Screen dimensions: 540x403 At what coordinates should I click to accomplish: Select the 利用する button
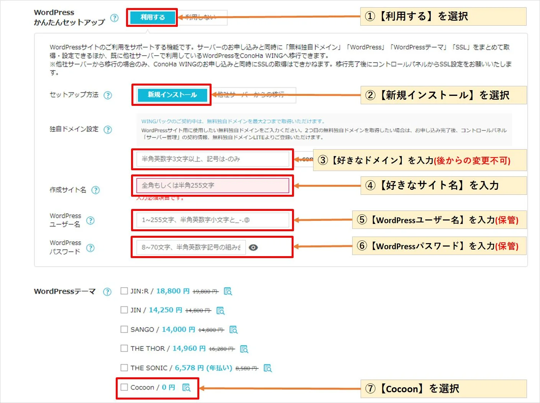coord(152,17)
